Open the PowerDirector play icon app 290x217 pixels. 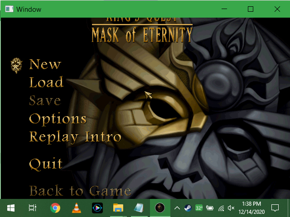click(97, 208)
